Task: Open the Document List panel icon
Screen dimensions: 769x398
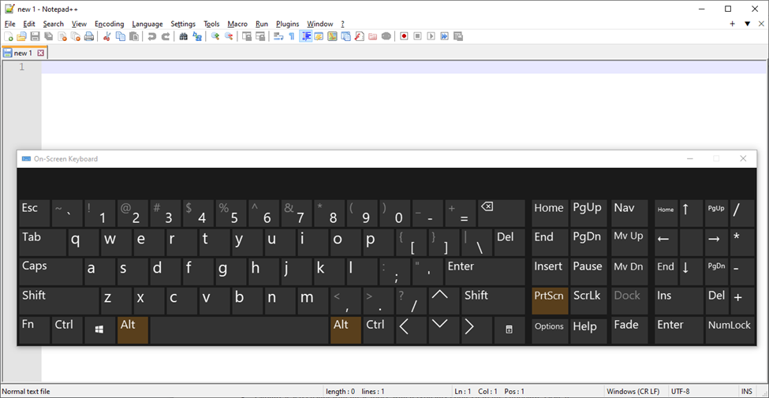Action: (345, 36)
